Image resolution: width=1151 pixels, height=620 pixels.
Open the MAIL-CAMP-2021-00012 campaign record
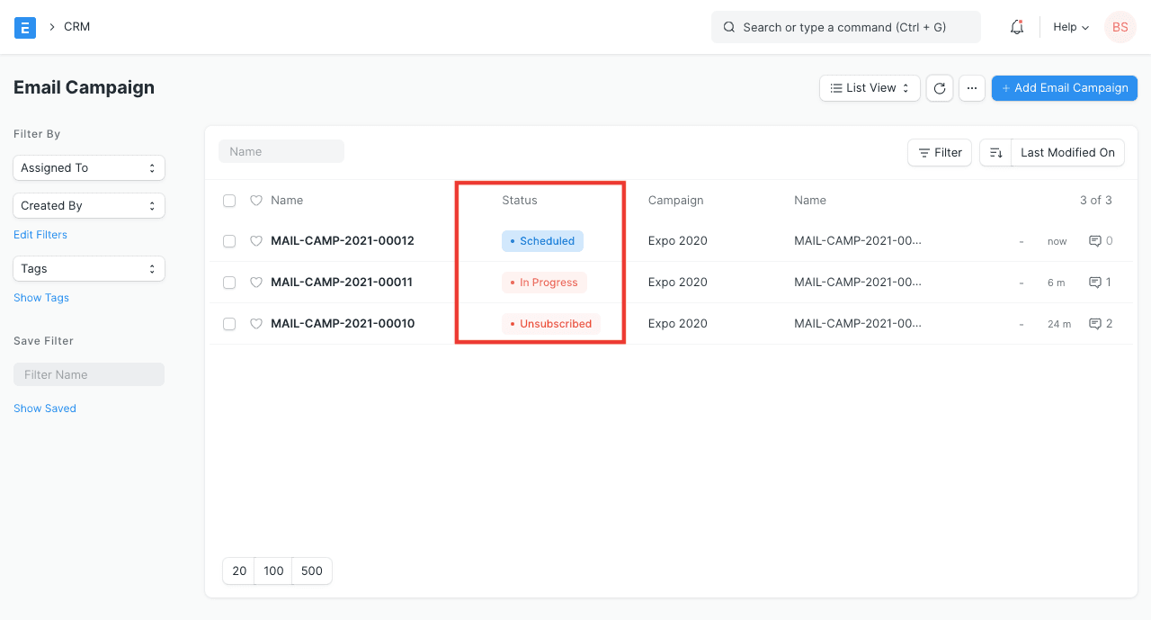(x=343, y=241)
